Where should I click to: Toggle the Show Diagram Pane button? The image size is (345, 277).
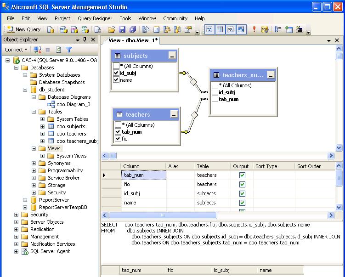209,29
